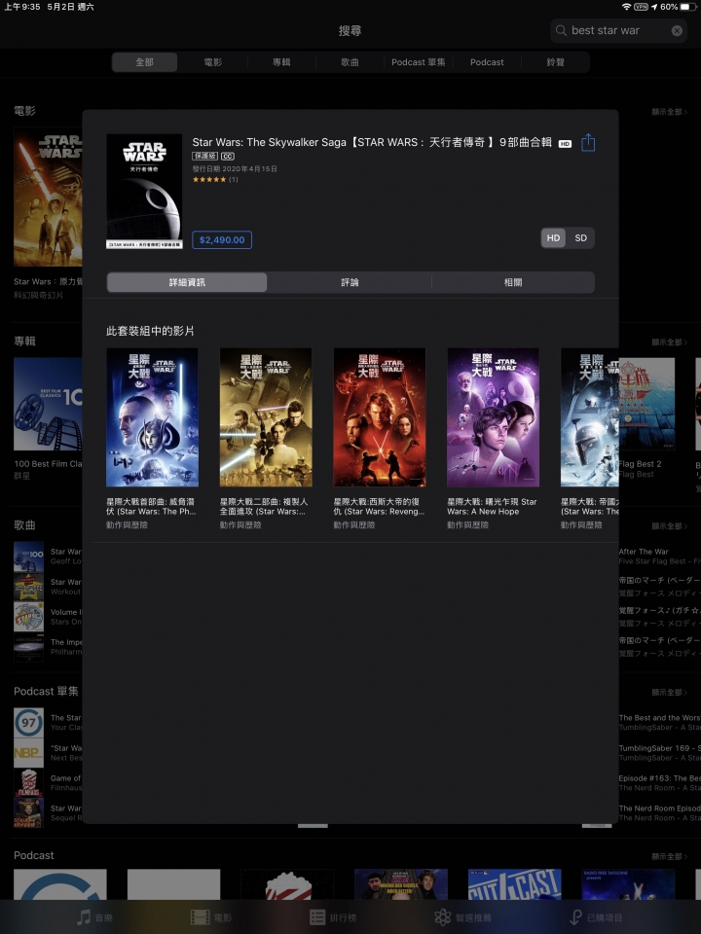
Task: Select SD quality option
Action: coord(580,238)
